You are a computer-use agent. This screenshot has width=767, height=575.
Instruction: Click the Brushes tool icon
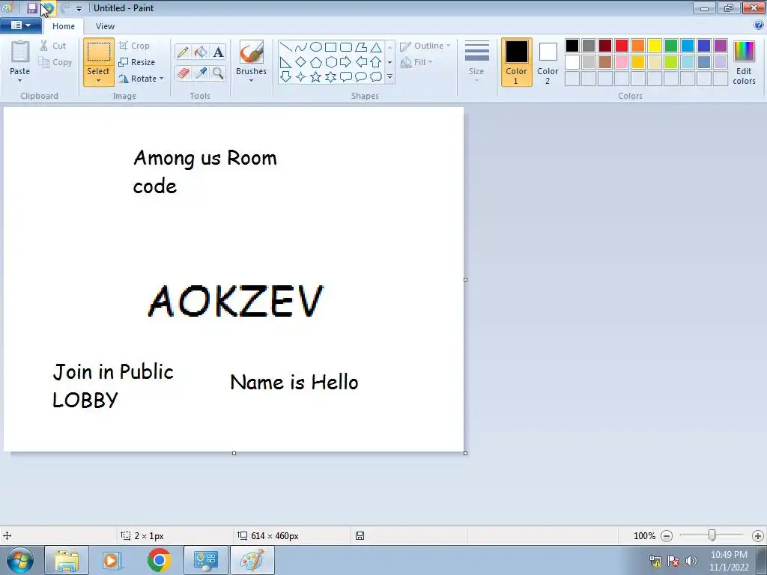click(x=251, y=52)
